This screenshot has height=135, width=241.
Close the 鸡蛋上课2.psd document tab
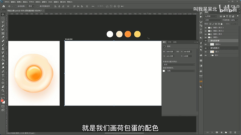43,11
